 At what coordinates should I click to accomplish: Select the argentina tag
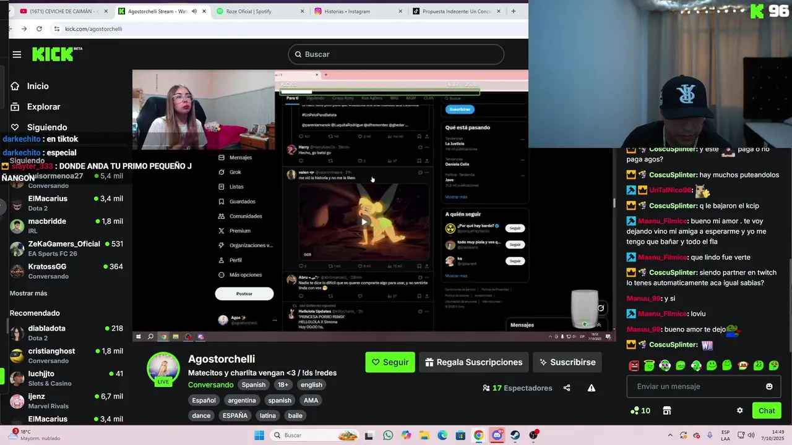click(x=242, y=400)
